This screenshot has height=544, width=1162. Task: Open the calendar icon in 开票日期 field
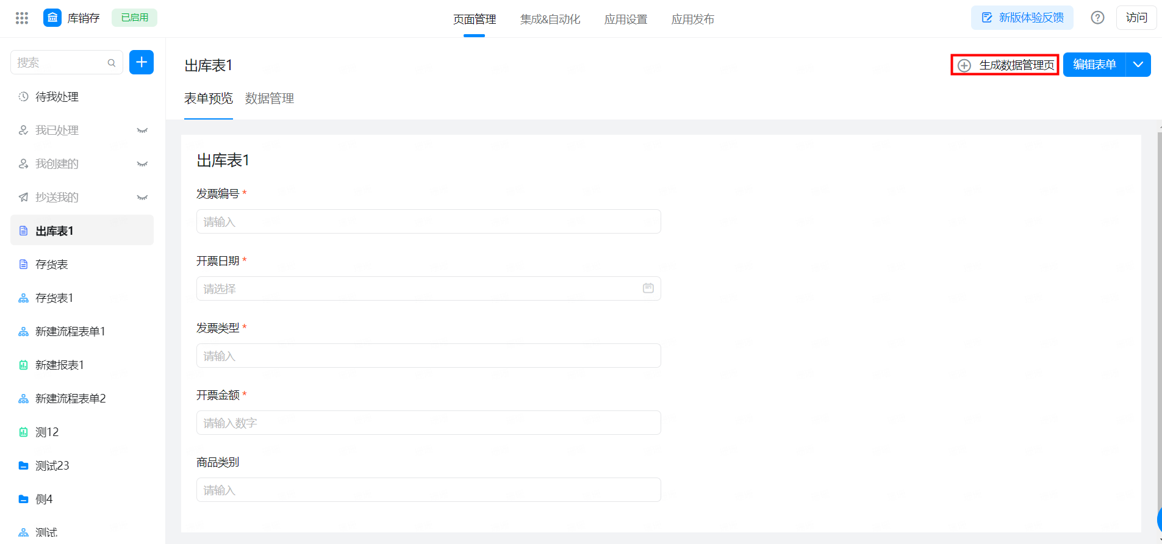[x=648, y=288]
